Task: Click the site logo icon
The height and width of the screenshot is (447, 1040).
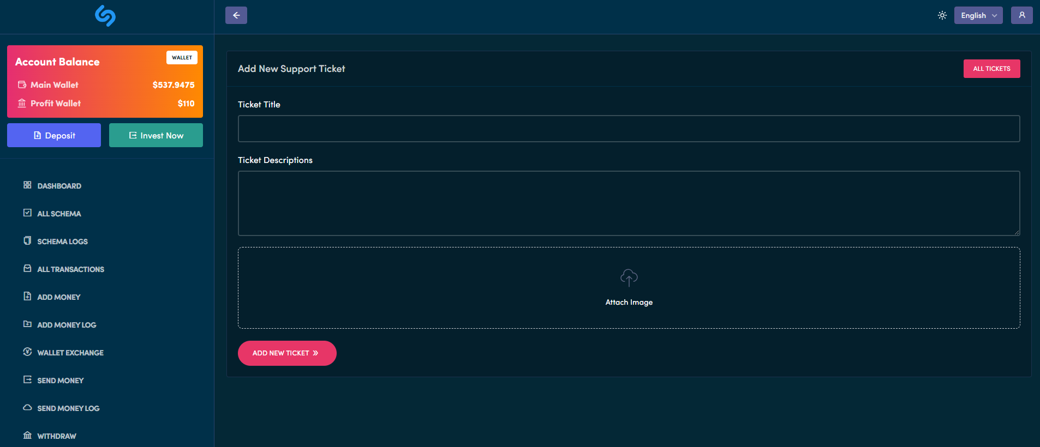Action: point(105,16)
